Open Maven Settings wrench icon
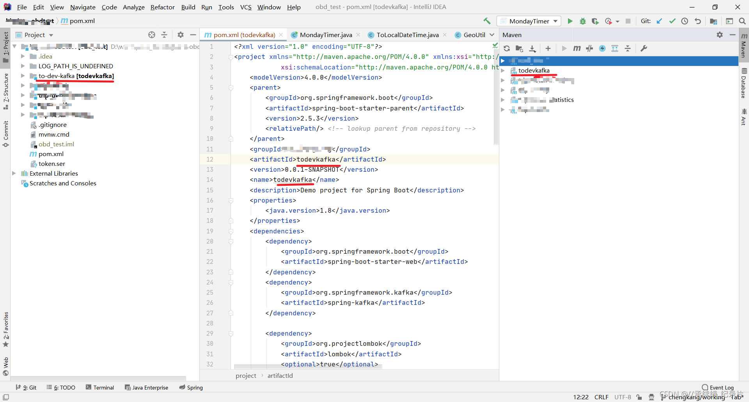The height and width of the screenshot is (402, 749). coord(644,48)
